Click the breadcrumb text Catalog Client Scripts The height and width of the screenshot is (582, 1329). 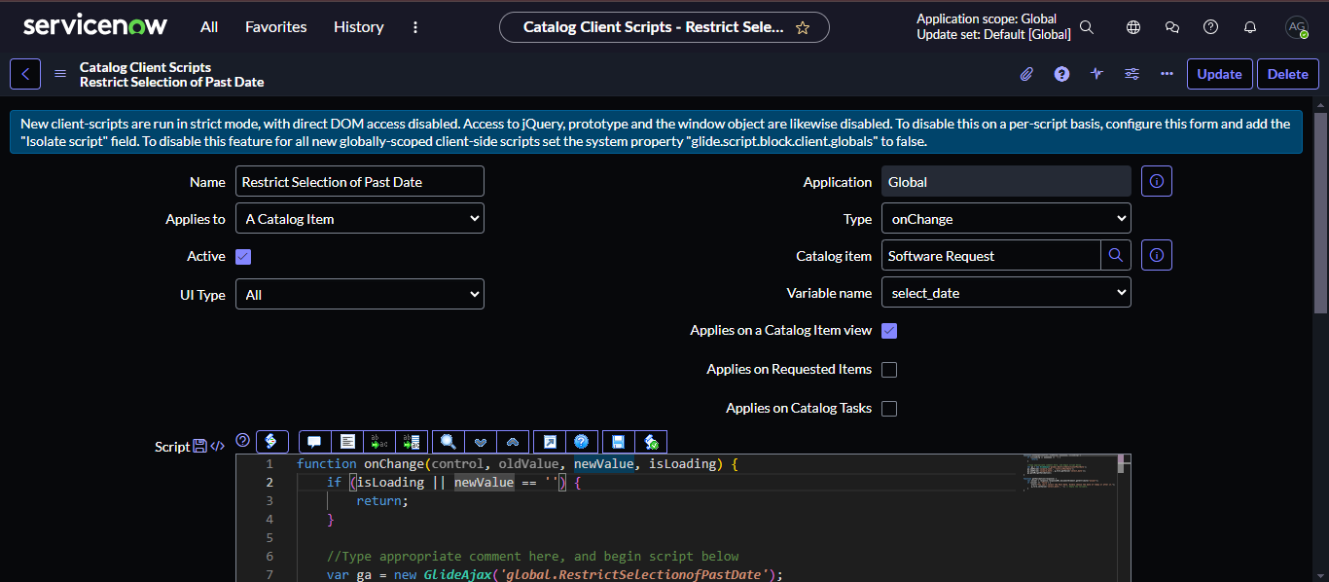(x=145, y=67)
